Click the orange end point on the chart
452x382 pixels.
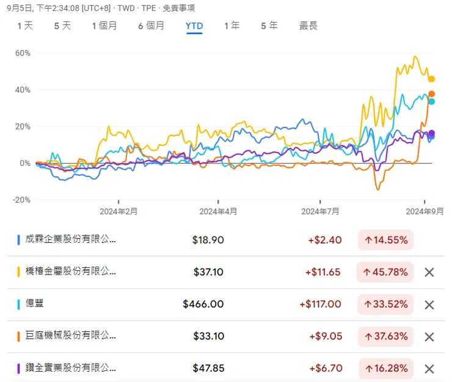431,94
